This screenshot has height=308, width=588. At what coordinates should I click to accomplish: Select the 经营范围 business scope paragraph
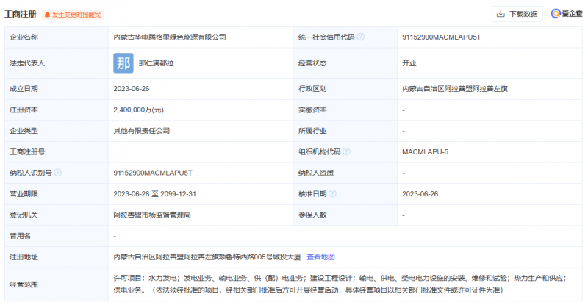point(340,284)
